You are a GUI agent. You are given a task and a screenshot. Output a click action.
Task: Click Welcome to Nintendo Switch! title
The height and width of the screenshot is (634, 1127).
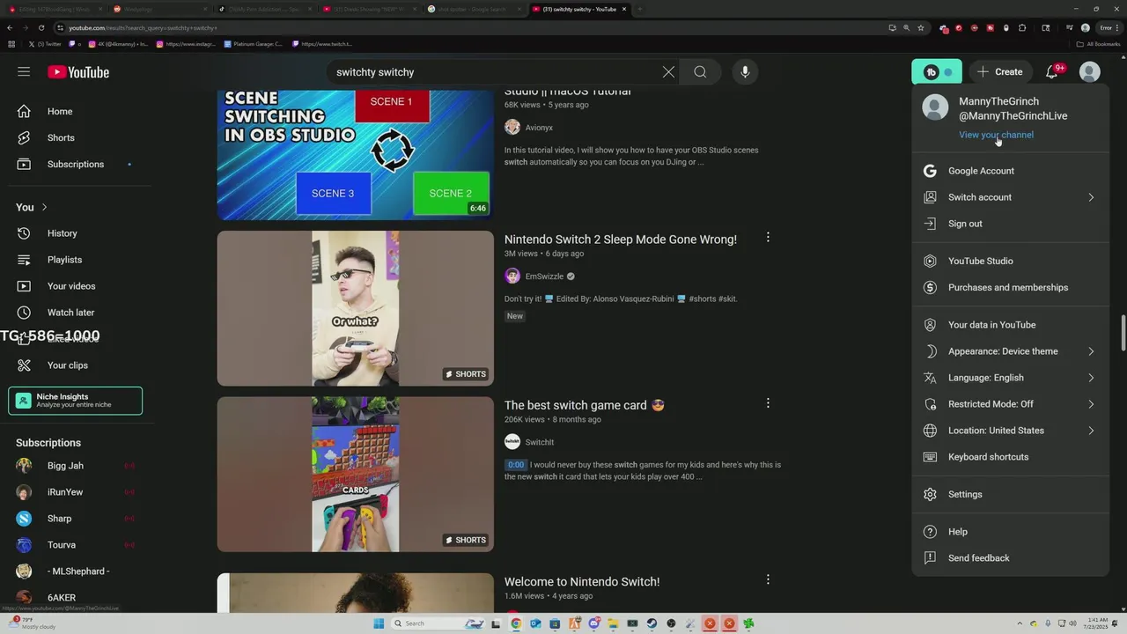click(x=582, y=582)
